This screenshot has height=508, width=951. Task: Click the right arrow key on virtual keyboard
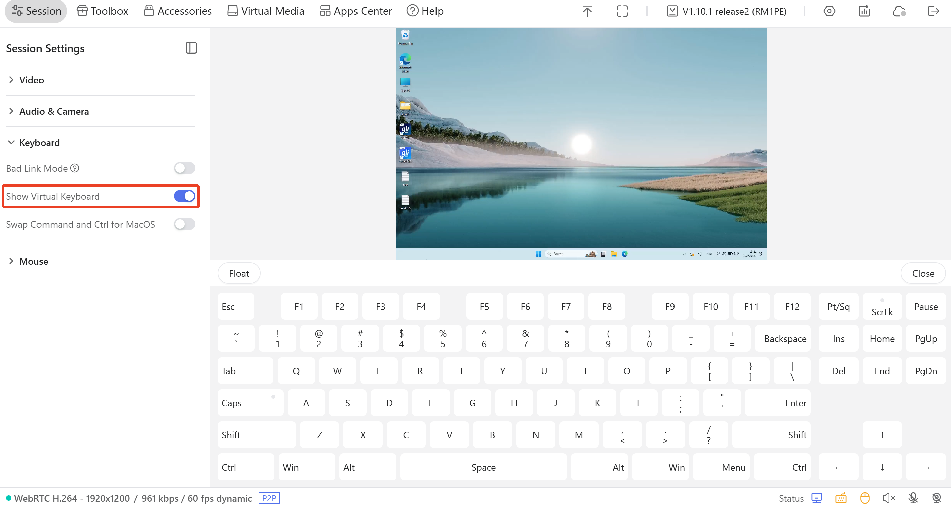(x=926, y=467)
